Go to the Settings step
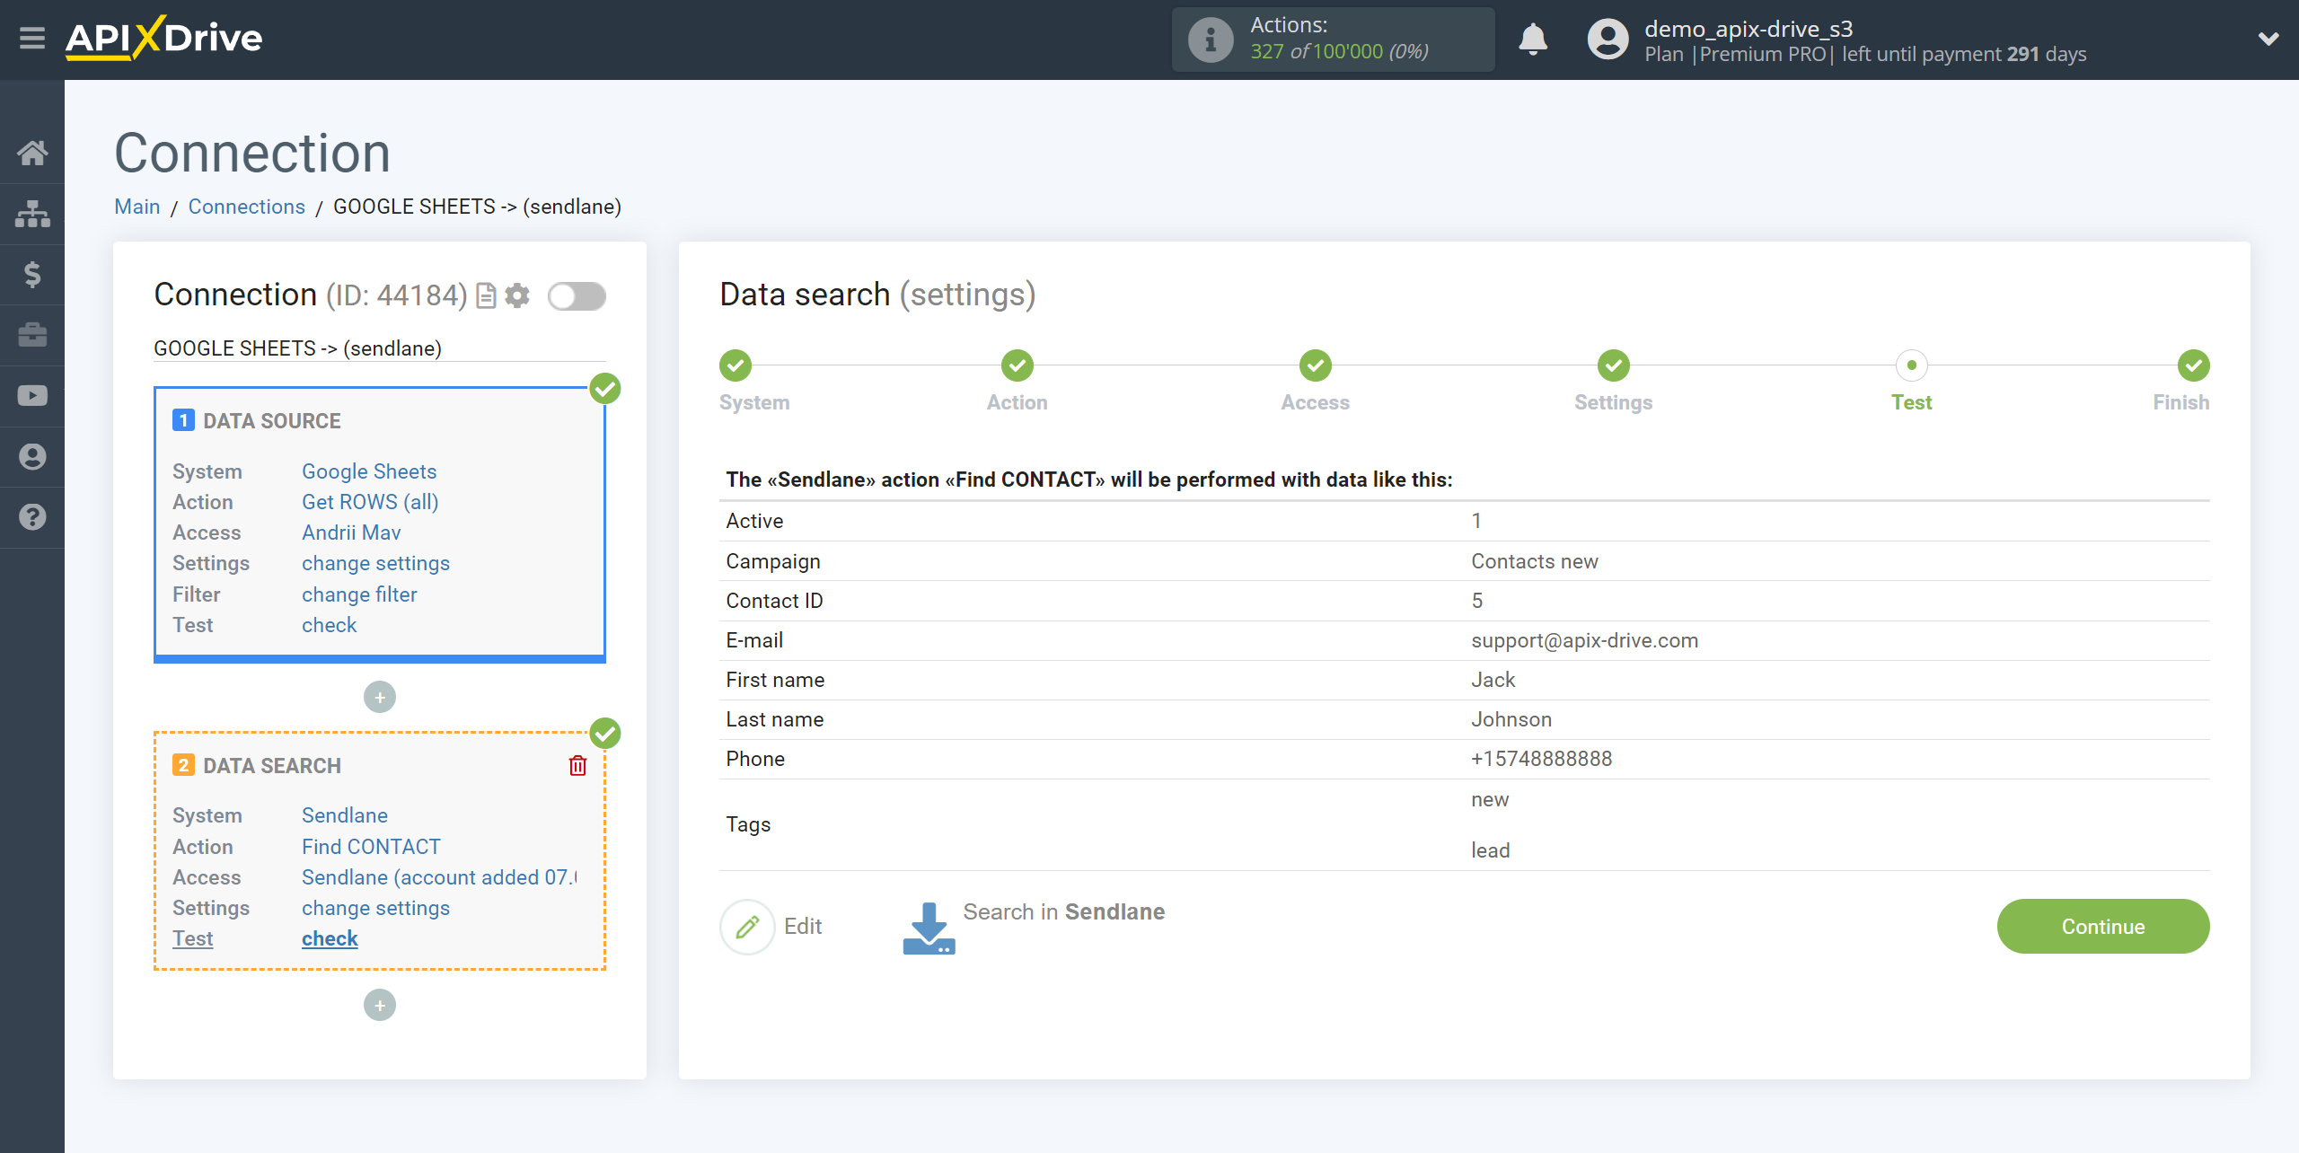 click(x=1614, y=365)
